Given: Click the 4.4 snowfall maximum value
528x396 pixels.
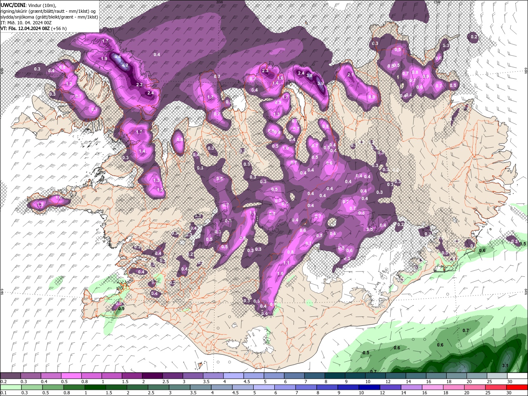Looking at the screenshot, I should tap(117, 57).
